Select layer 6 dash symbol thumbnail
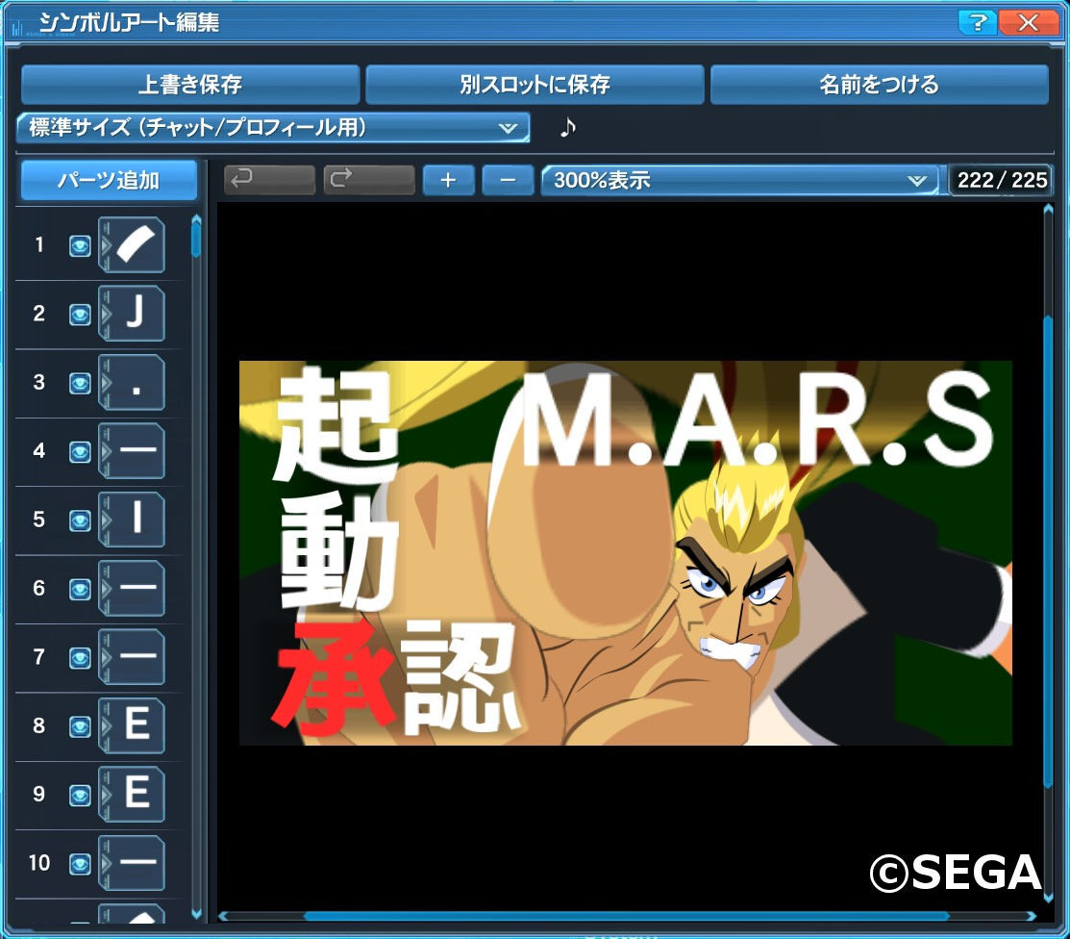This screenshot has height=939, width=1070. pyautogui.click(x=132, y=589)
